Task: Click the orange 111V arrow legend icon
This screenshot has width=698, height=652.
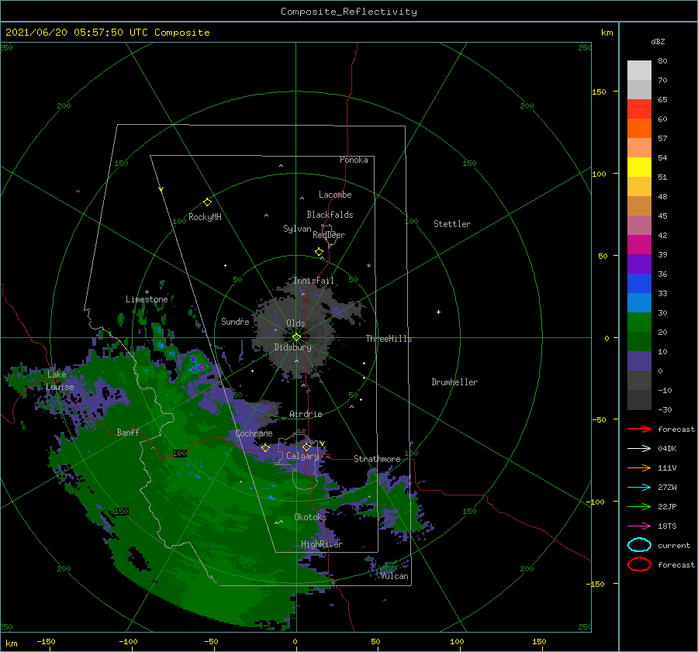Action: 639,467
